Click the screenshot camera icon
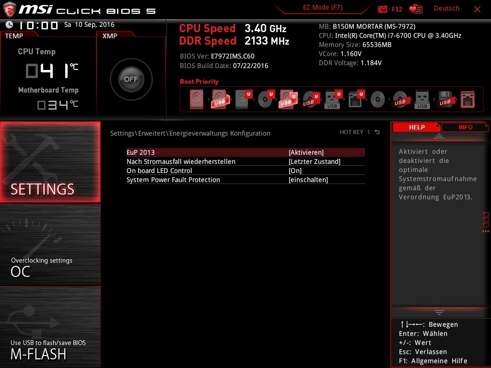The width and height of the screenshot is (491, 368). point(382,9)
